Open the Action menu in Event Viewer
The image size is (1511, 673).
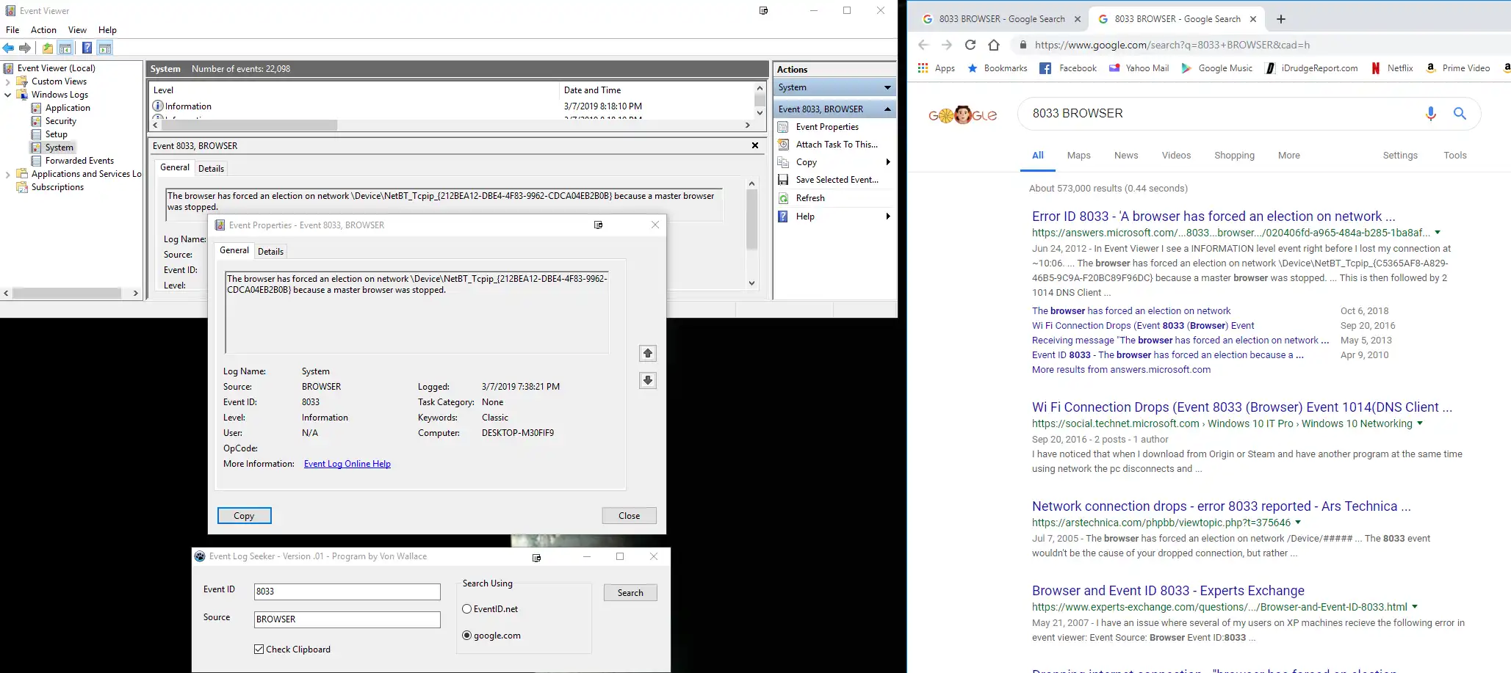coord(43,30)
